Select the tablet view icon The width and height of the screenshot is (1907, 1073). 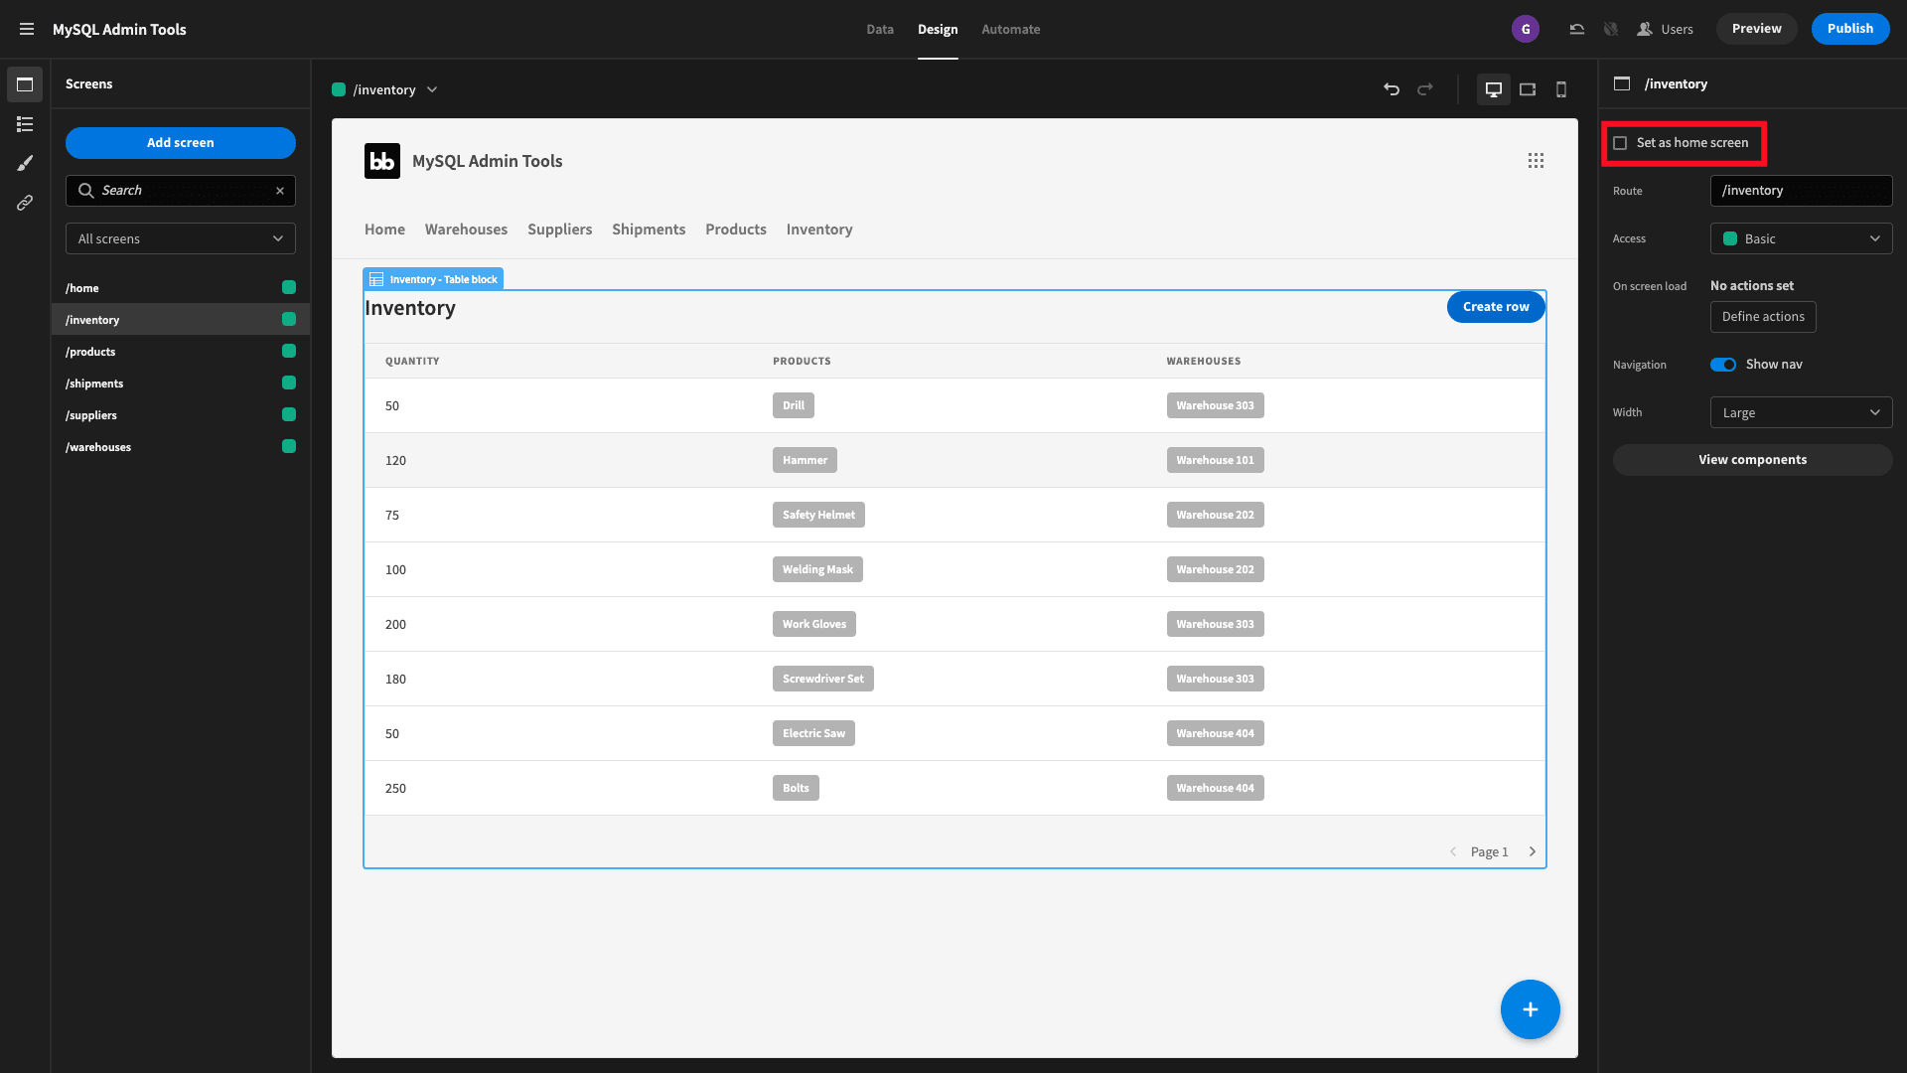1528,89
